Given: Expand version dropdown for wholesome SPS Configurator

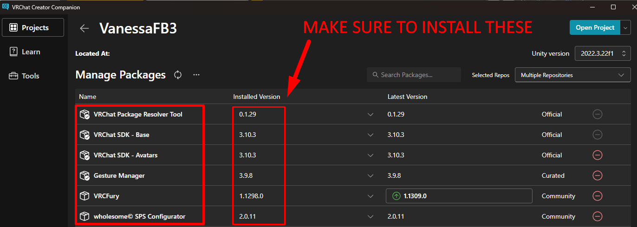Looking at the screenshot, I should 370,217.
